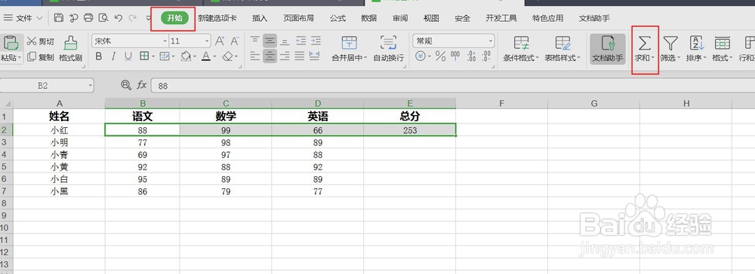Toggle horizontal center alignment
755x274 pixels.
tap(270, 56)
